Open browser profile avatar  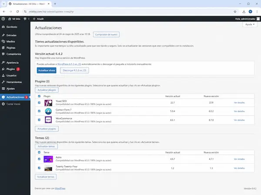[251, 12]
